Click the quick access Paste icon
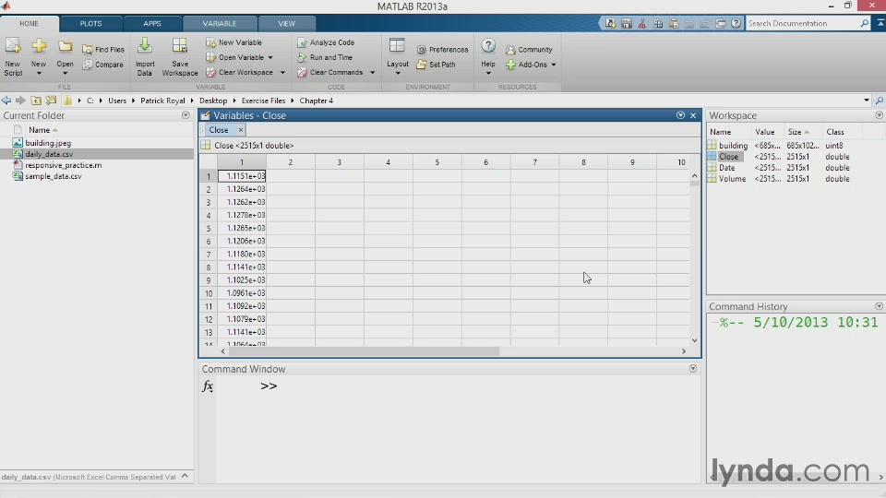 674,23
